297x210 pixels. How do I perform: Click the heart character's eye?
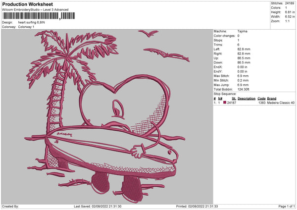tap(118, 106)
